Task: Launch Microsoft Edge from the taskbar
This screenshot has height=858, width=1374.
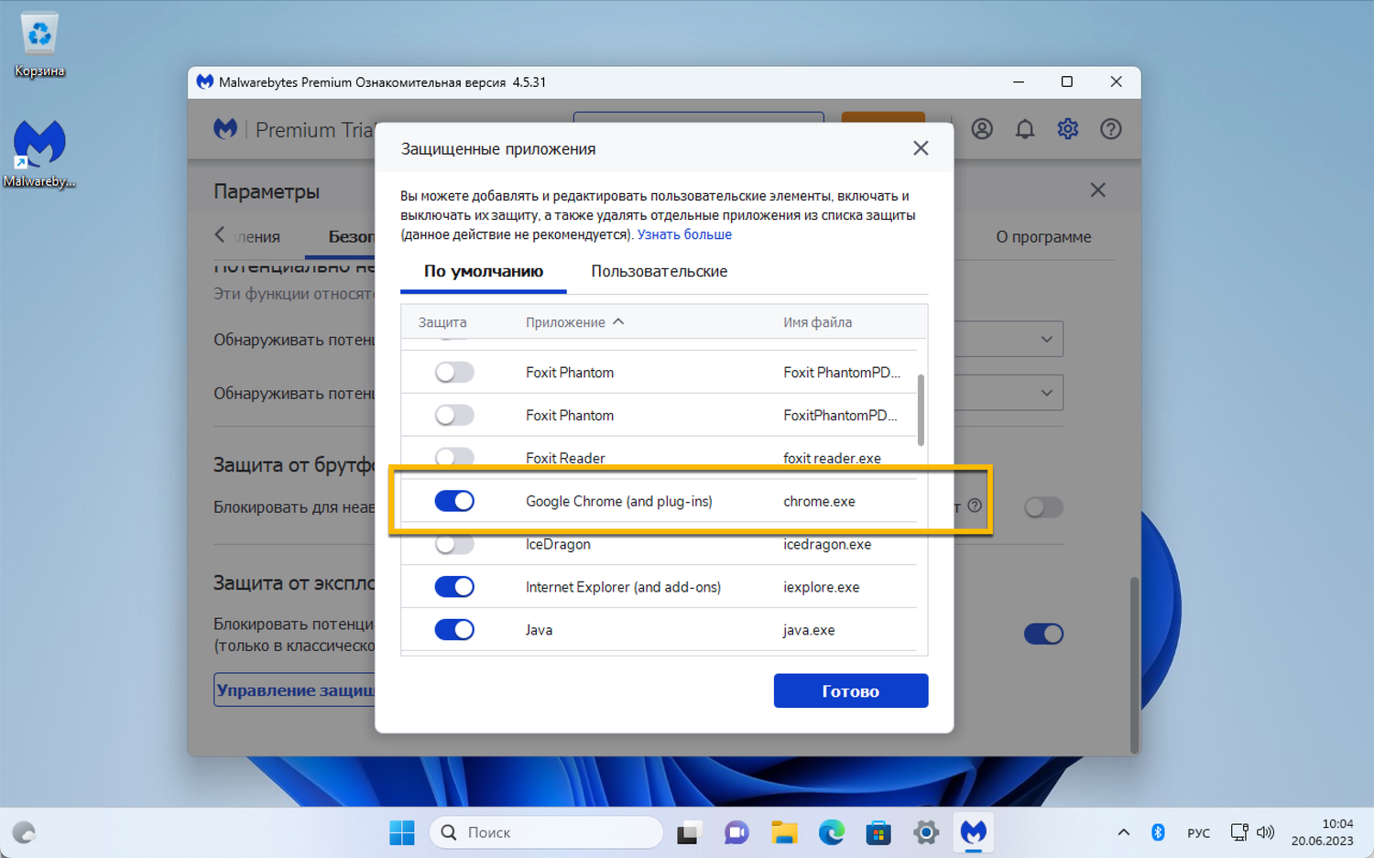Action: point(832,832)
